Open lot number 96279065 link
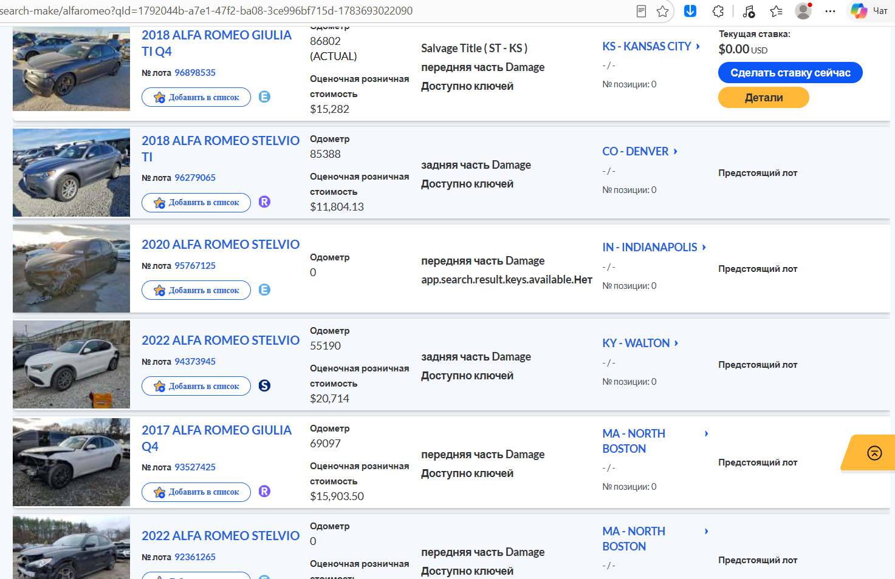 coord(195,177)
